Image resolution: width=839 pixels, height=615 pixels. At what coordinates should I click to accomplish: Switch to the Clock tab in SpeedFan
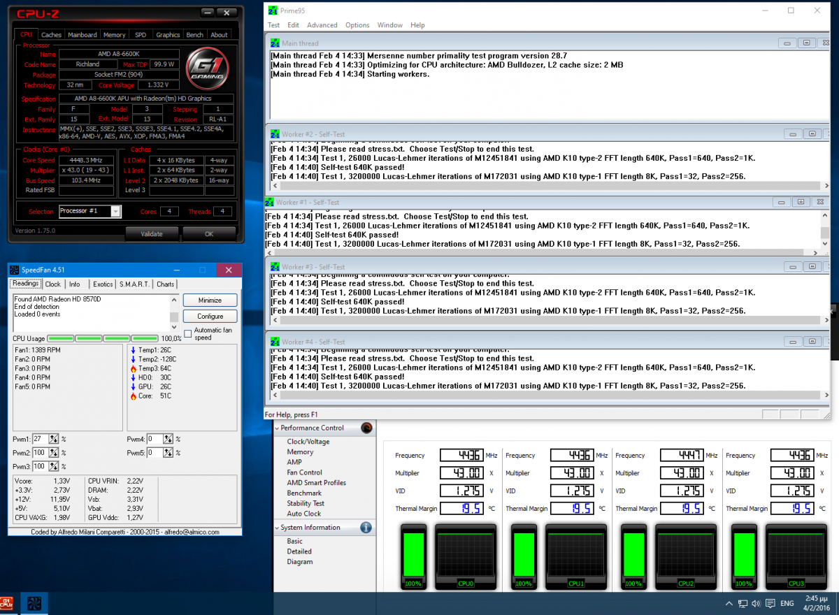tap(53, 284)
